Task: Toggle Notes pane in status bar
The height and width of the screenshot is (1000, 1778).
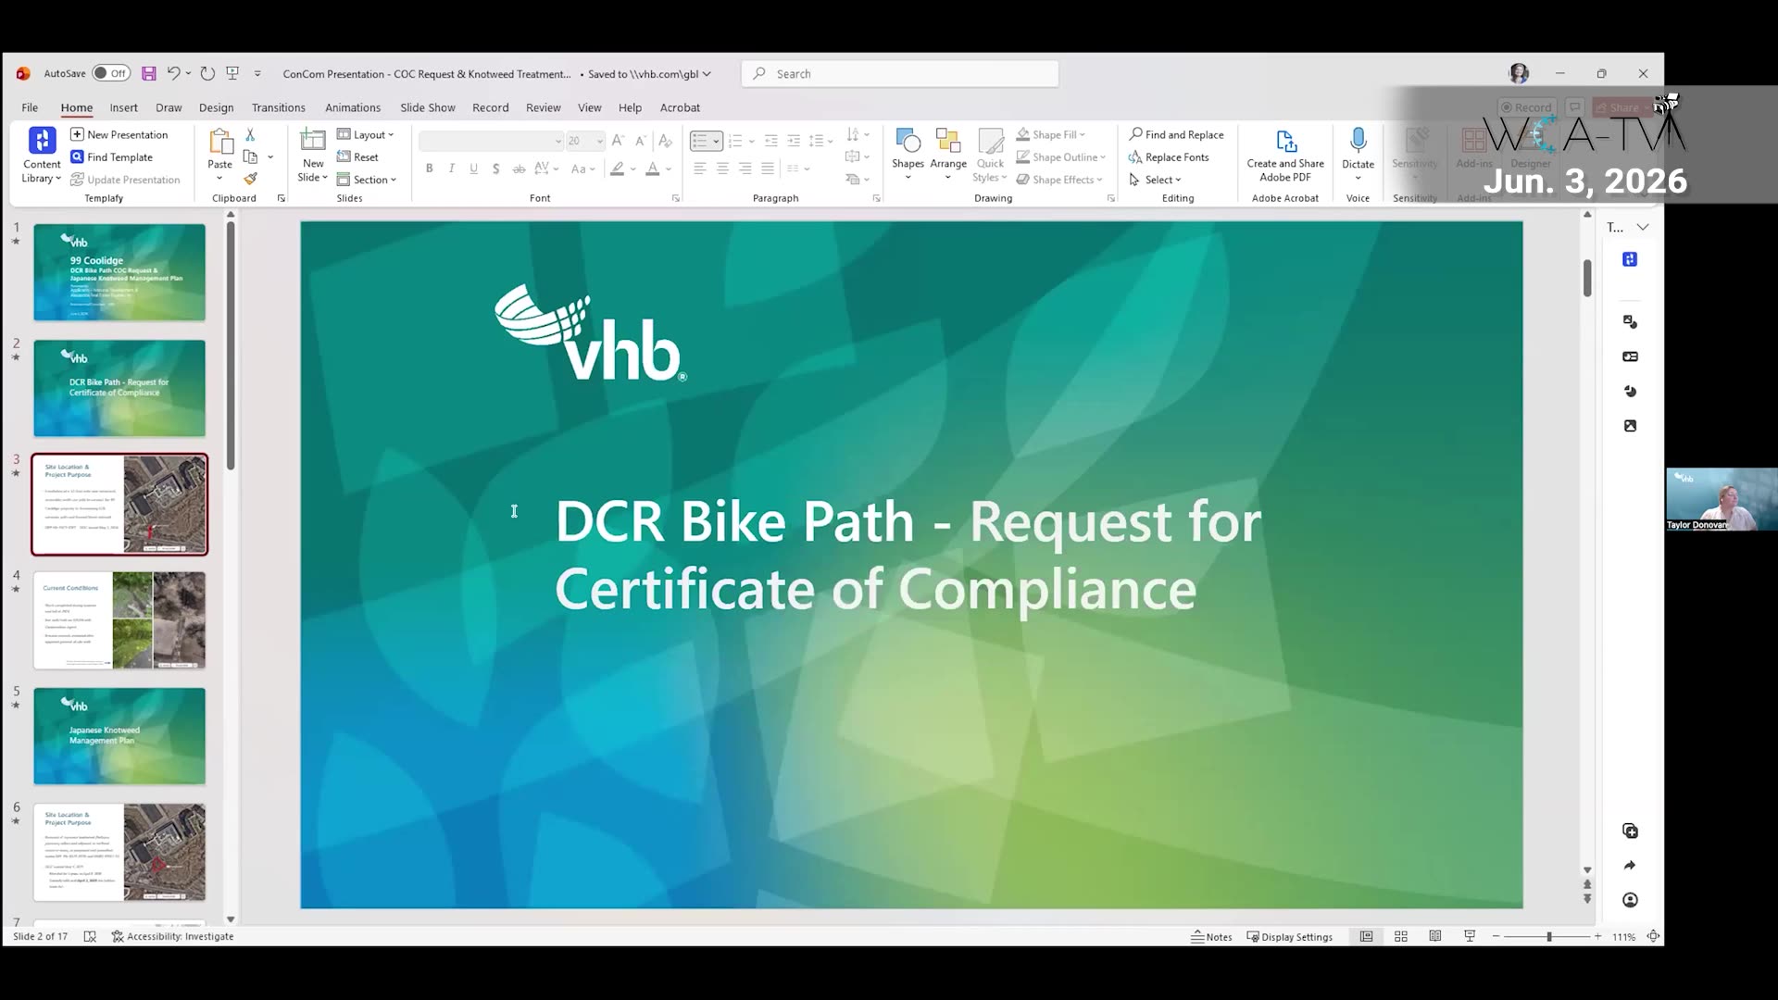Action: point(1212,936)
